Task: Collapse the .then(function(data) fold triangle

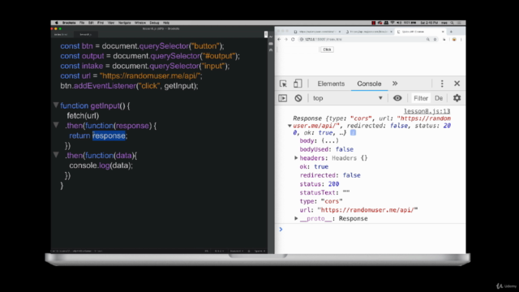Action: pos(56,155)
